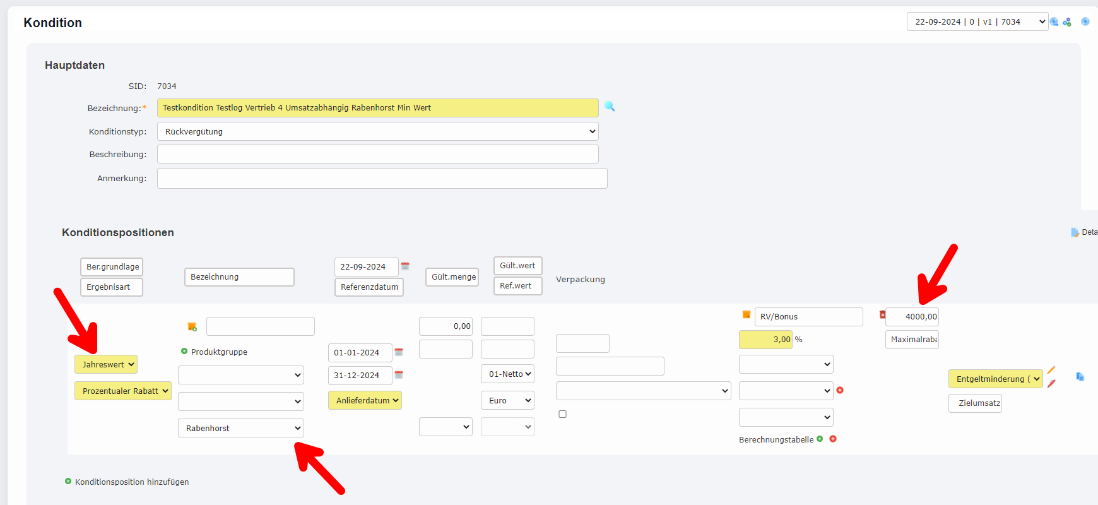Click into the Beschreibung text field
The height and width of the screenshot is (505, 1098).
pos(377,154)
